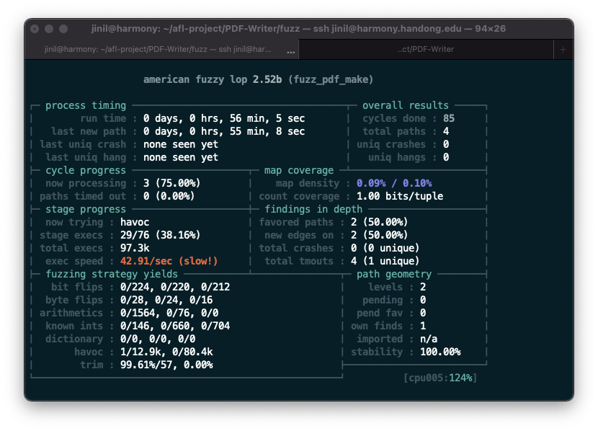The height and width of the screenshot is (431, 598).
Task: Click byte flips '0/28, 0/24, 0/16'
Action: [x=166, y=300]
